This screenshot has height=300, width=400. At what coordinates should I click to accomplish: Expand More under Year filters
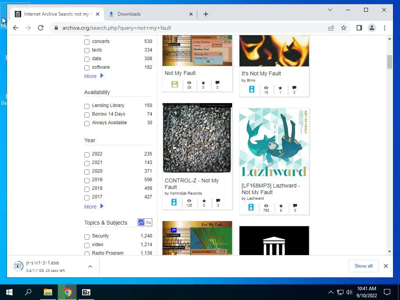pos(94,206)
